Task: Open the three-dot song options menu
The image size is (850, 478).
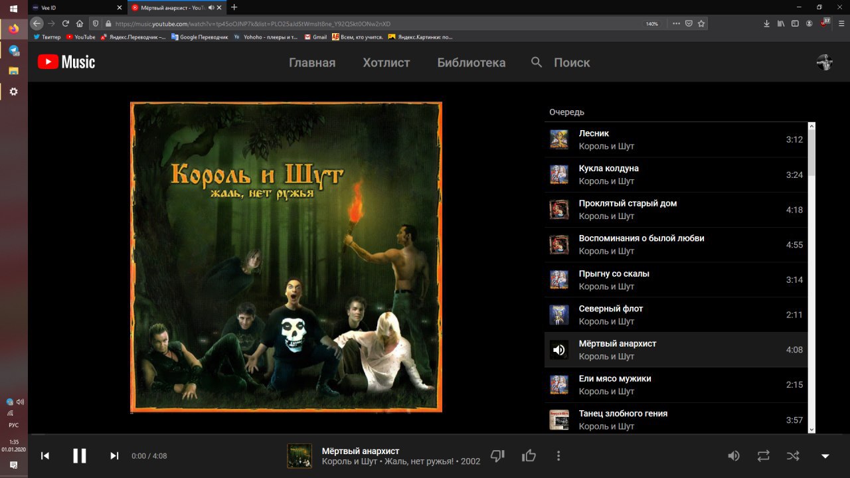Action: click(x=558, y=455)
